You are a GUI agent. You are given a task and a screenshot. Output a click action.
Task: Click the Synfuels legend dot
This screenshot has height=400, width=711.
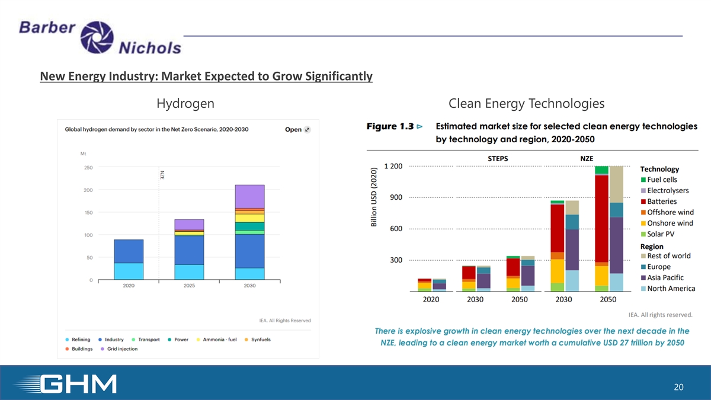[245, 340]
